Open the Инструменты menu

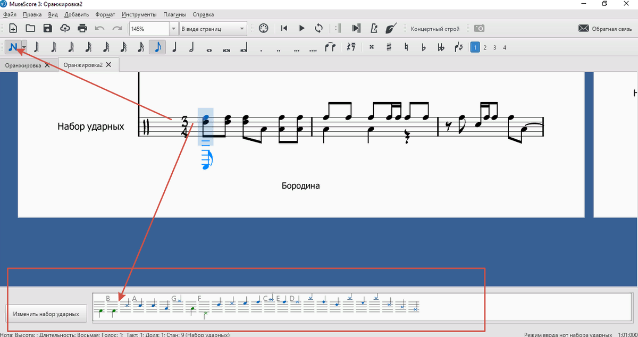click(x=139, y=14)
